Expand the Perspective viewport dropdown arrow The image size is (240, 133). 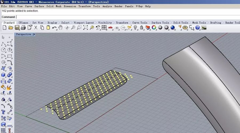(x=34, y=34)
